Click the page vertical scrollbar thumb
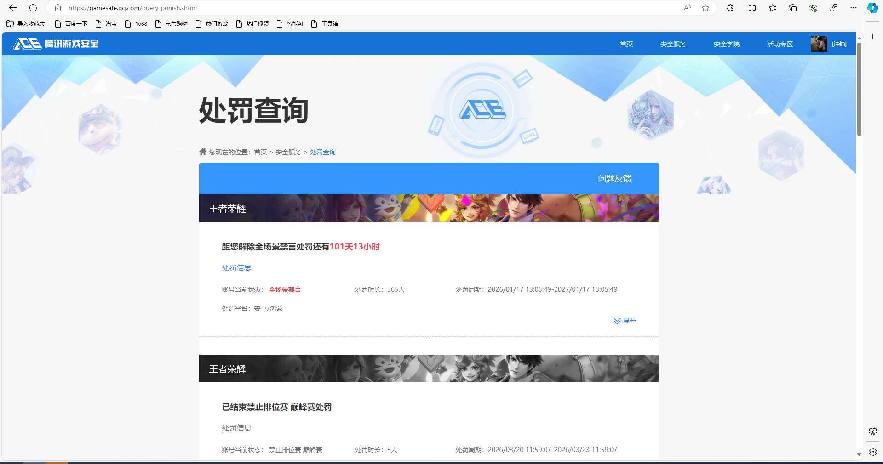Screen dimensions: 883x464 tap(859, 89)
